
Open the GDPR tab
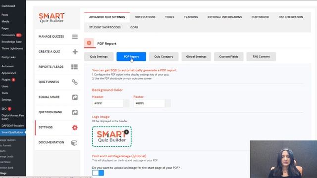tap(134, 27)
